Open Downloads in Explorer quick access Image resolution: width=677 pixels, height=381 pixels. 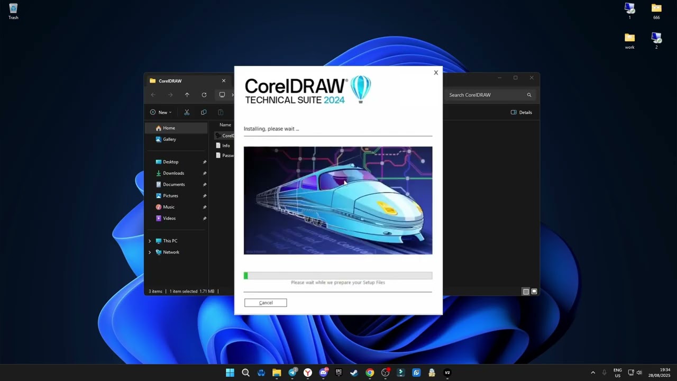(x=173, y=173)
